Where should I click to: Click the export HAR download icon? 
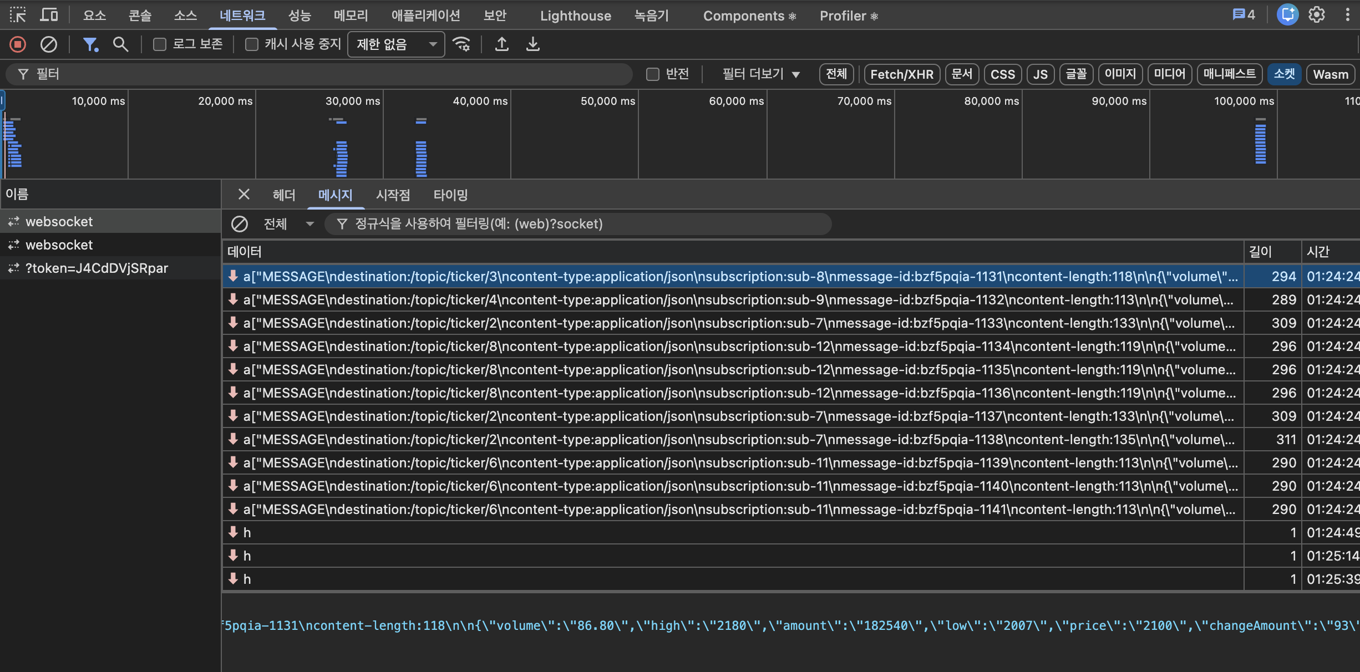533,44
